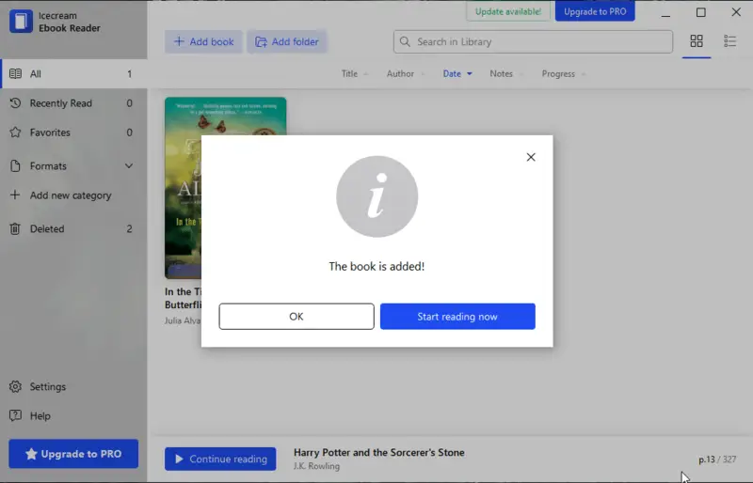
Task: Click the Settings gear icon
Action: (15, 386)
